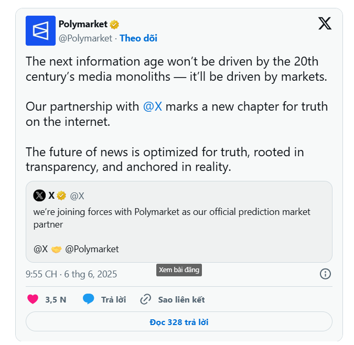354x345 pixels.
Task: Click the heart like icon
Action: [x=33, y=299]
